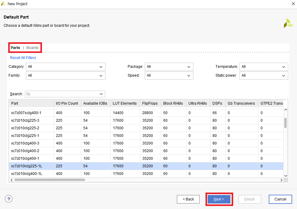Select part xc7z010clg400-3
Image resolution: width=297 pixels, height=209 pixels.
point(146,143)
